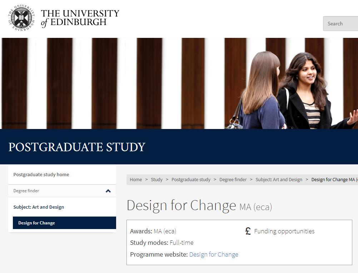The image size is (358, 273).
Task: Open Postgraduate study breadcrumb link
Action: [191, 180]
